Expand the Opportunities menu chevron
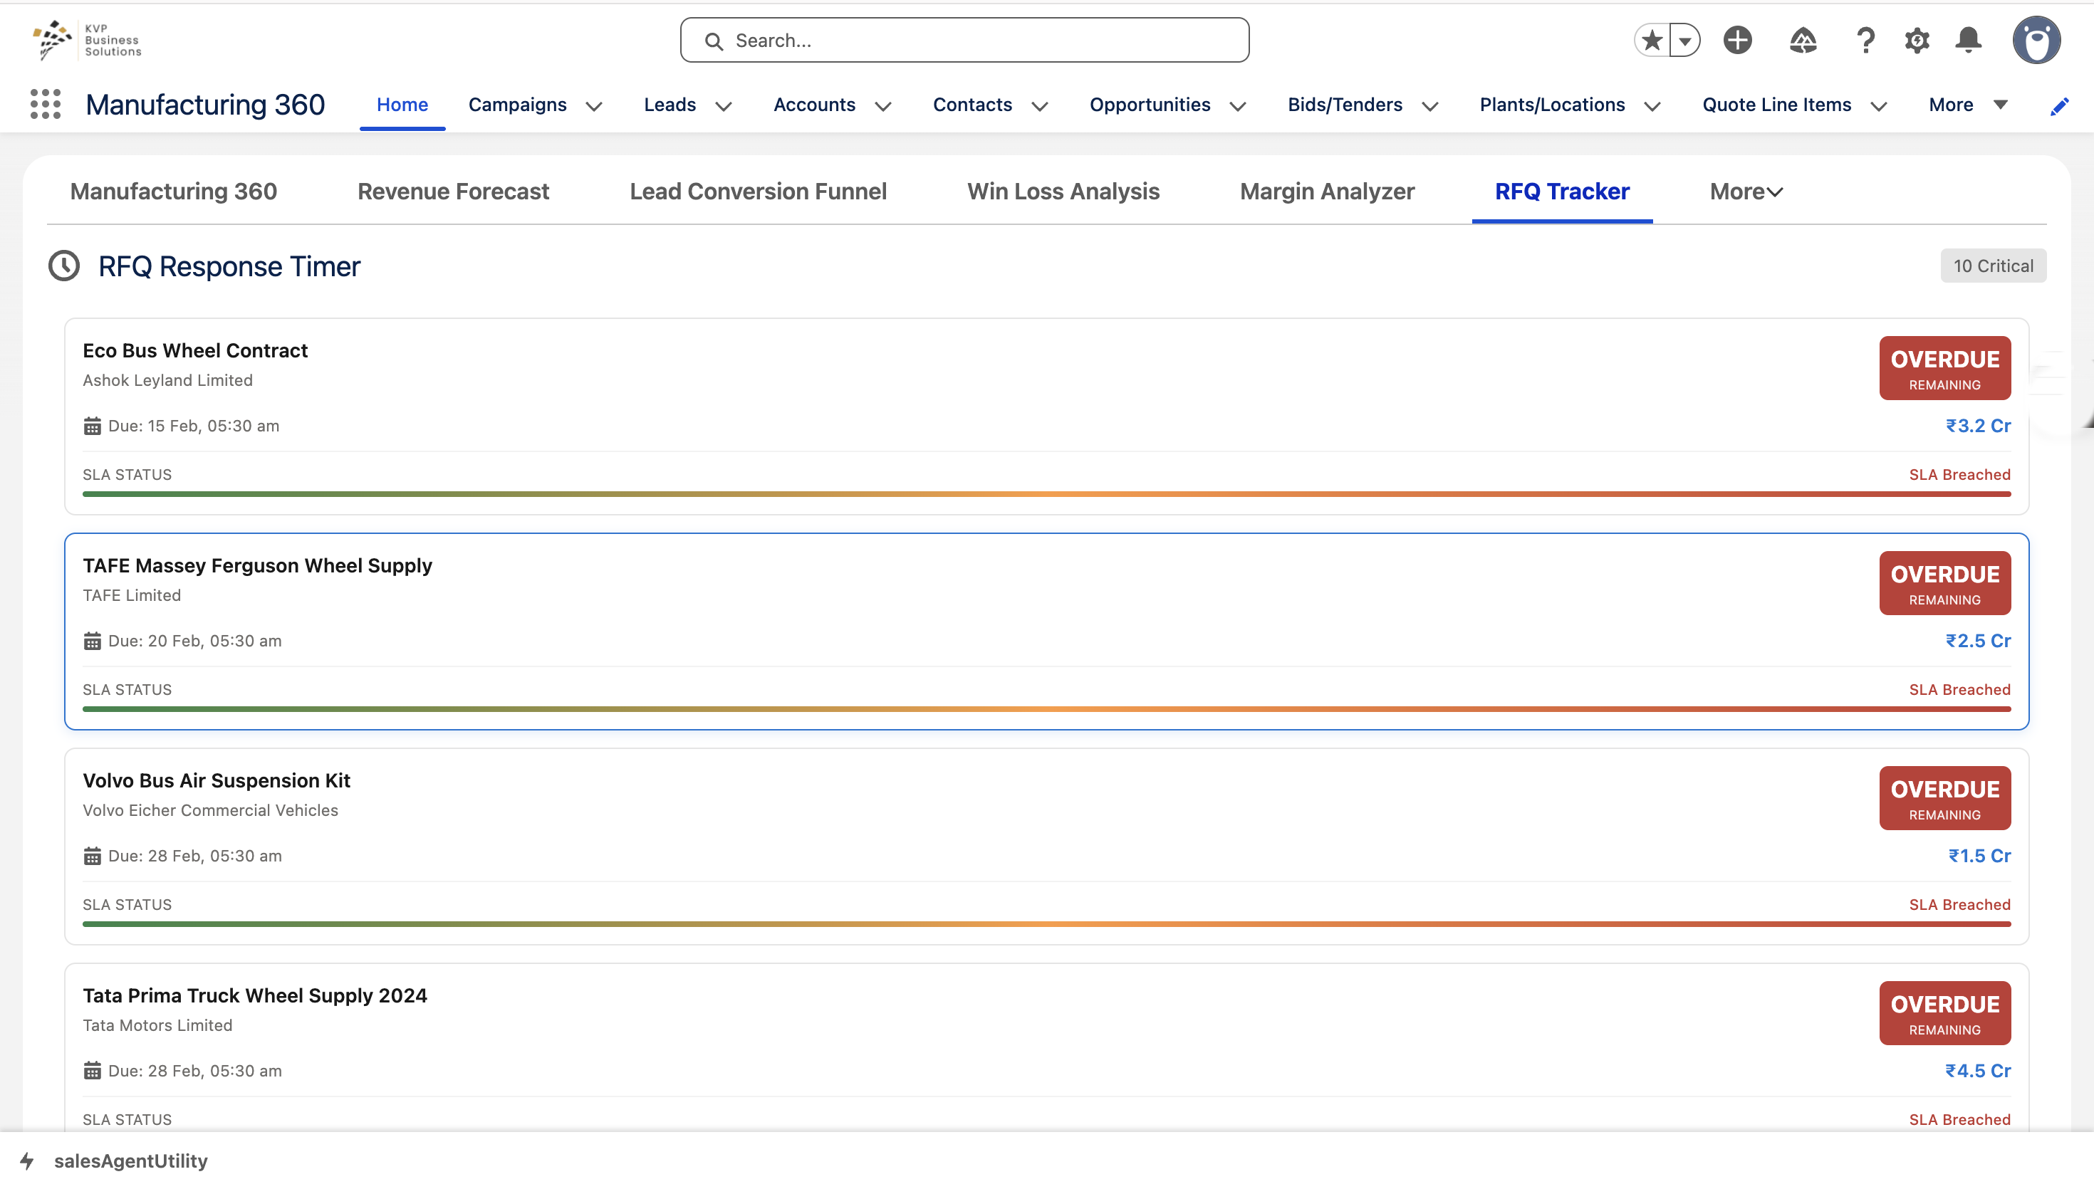 [x=1237, y=106]
